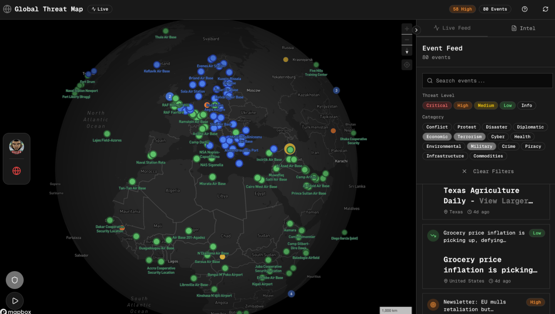Enable the Disaster category filter

[x=497, y=127]
